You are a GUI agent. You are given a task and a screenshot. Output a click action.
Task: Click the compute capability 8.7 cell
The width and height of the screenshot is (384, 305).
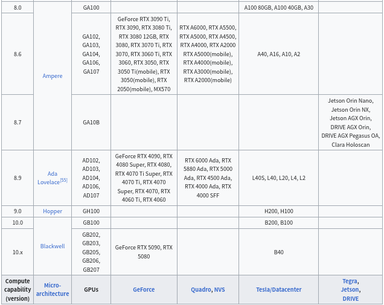coord(18,122)
